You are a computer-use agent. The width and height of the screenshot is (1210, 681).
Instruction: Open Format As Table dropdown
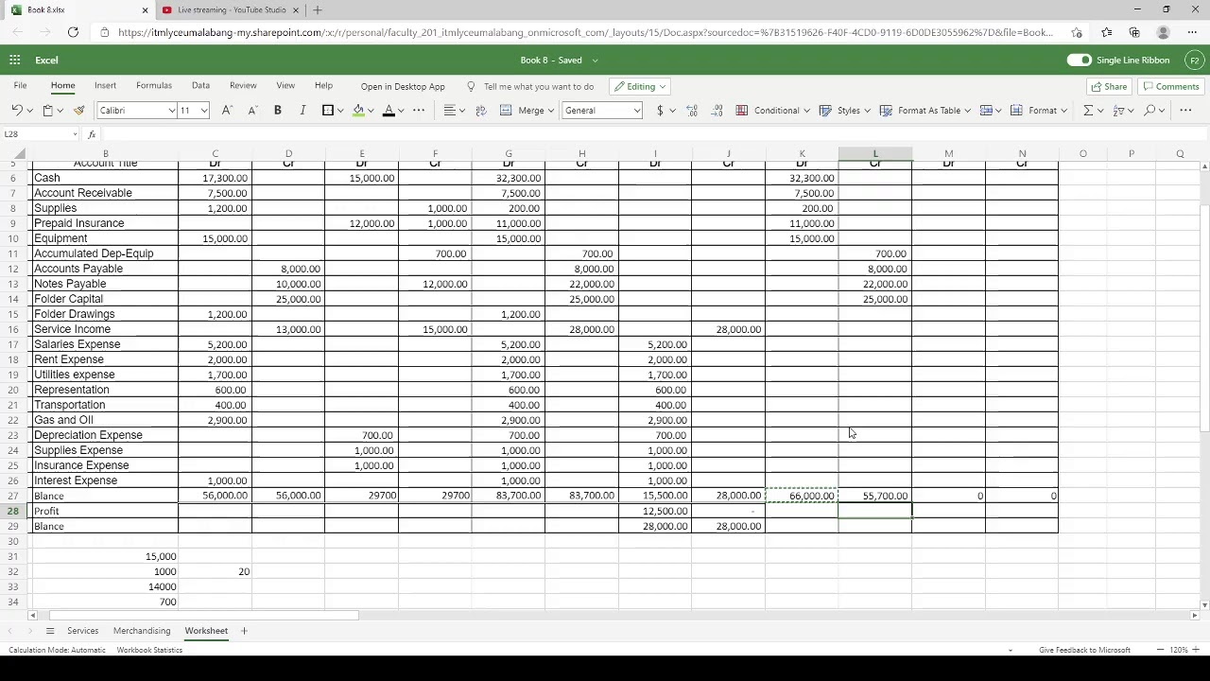tap(925, 111)
